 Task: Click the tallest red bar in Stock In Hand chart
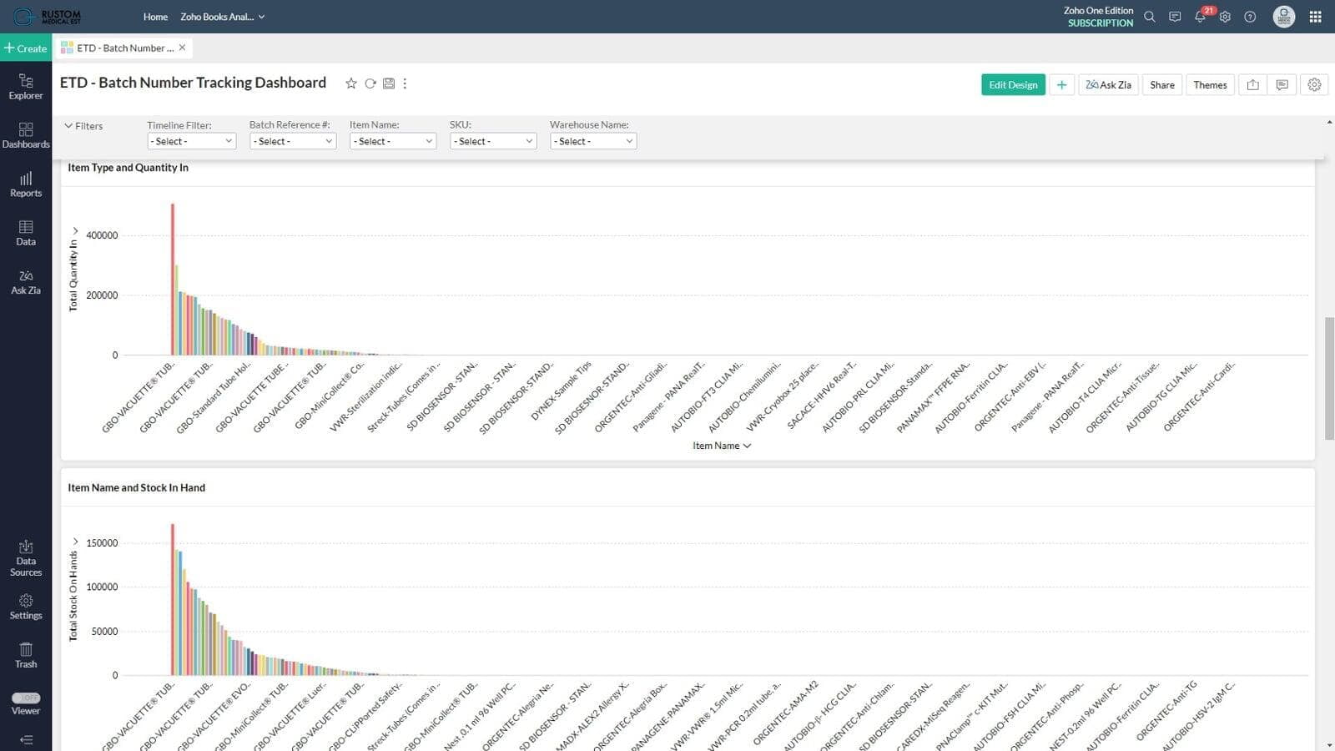(x=173, y=599)
